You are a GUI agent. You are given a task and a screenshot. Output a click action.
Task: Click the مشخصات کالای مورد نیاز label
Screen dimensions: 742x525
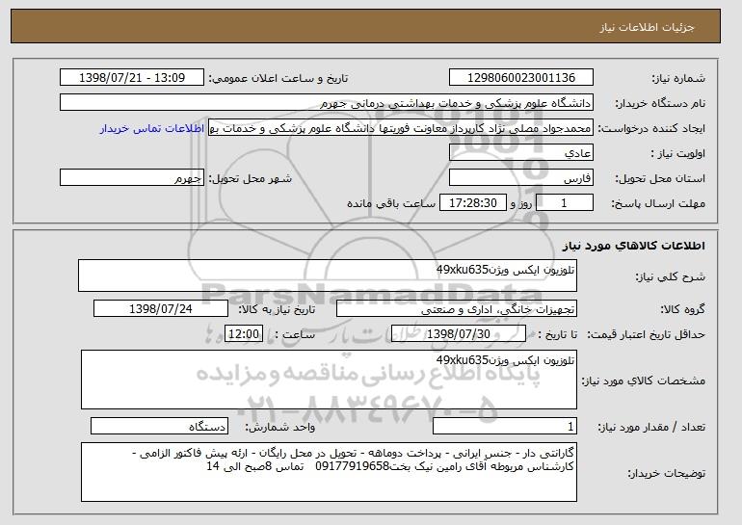[644, 381]
